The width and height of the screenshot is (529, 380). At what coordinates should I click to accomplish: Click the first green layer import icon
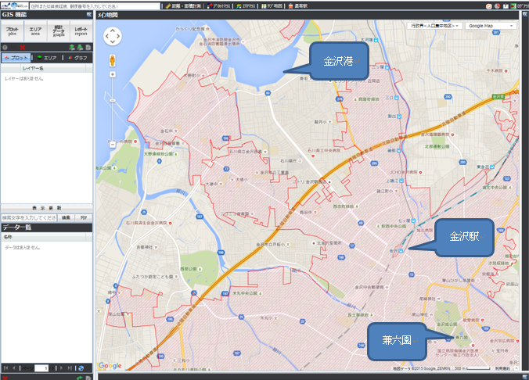click(72, 48)
